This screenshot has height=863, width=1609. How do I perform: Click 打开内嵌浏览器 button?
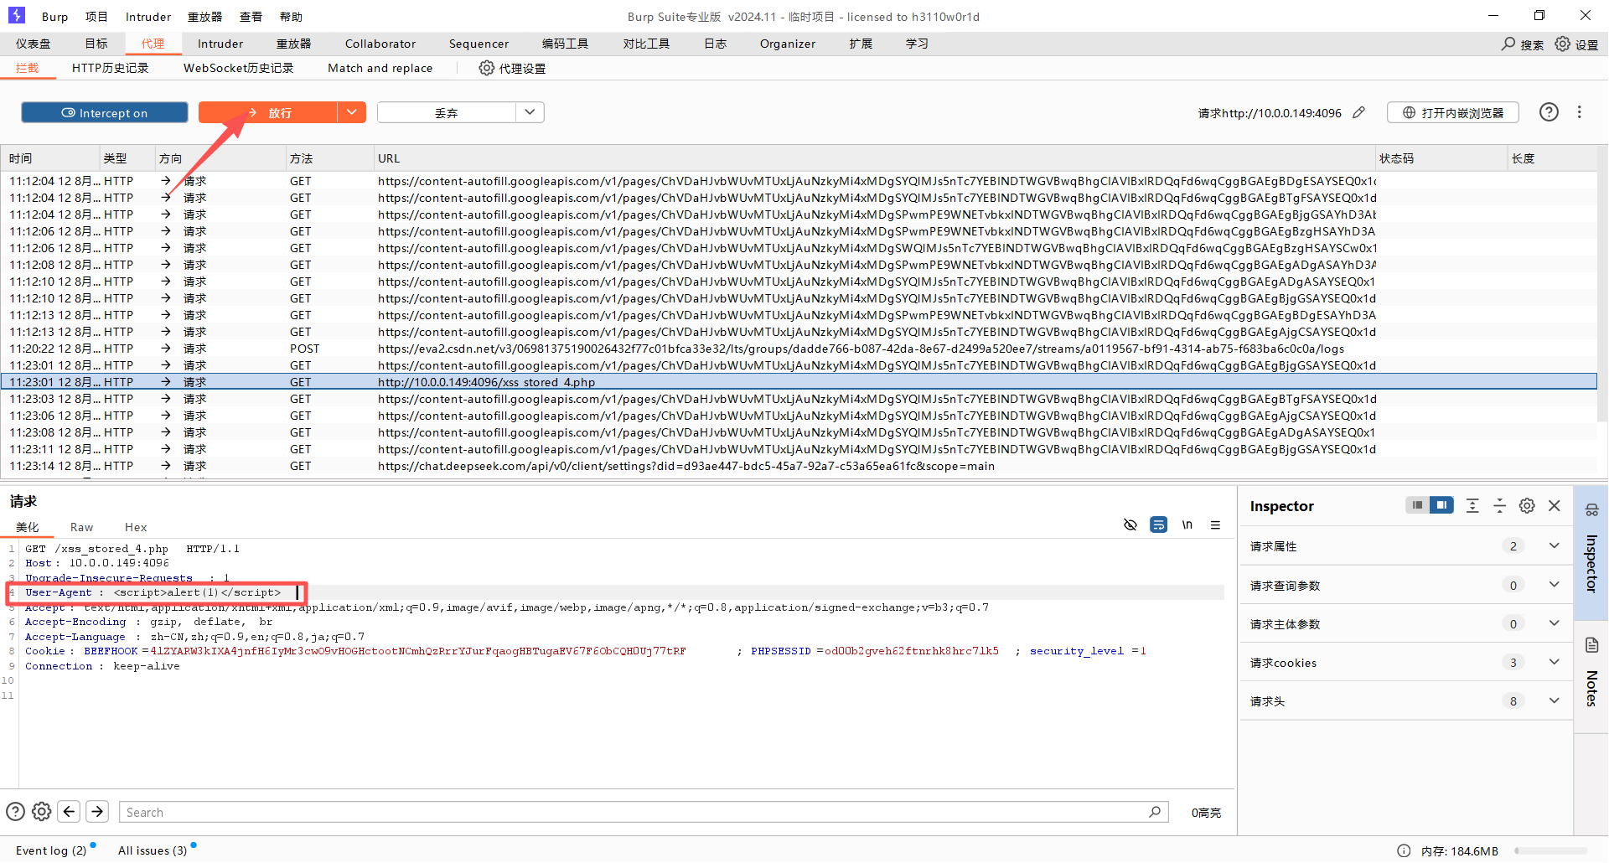(1453, 112)
